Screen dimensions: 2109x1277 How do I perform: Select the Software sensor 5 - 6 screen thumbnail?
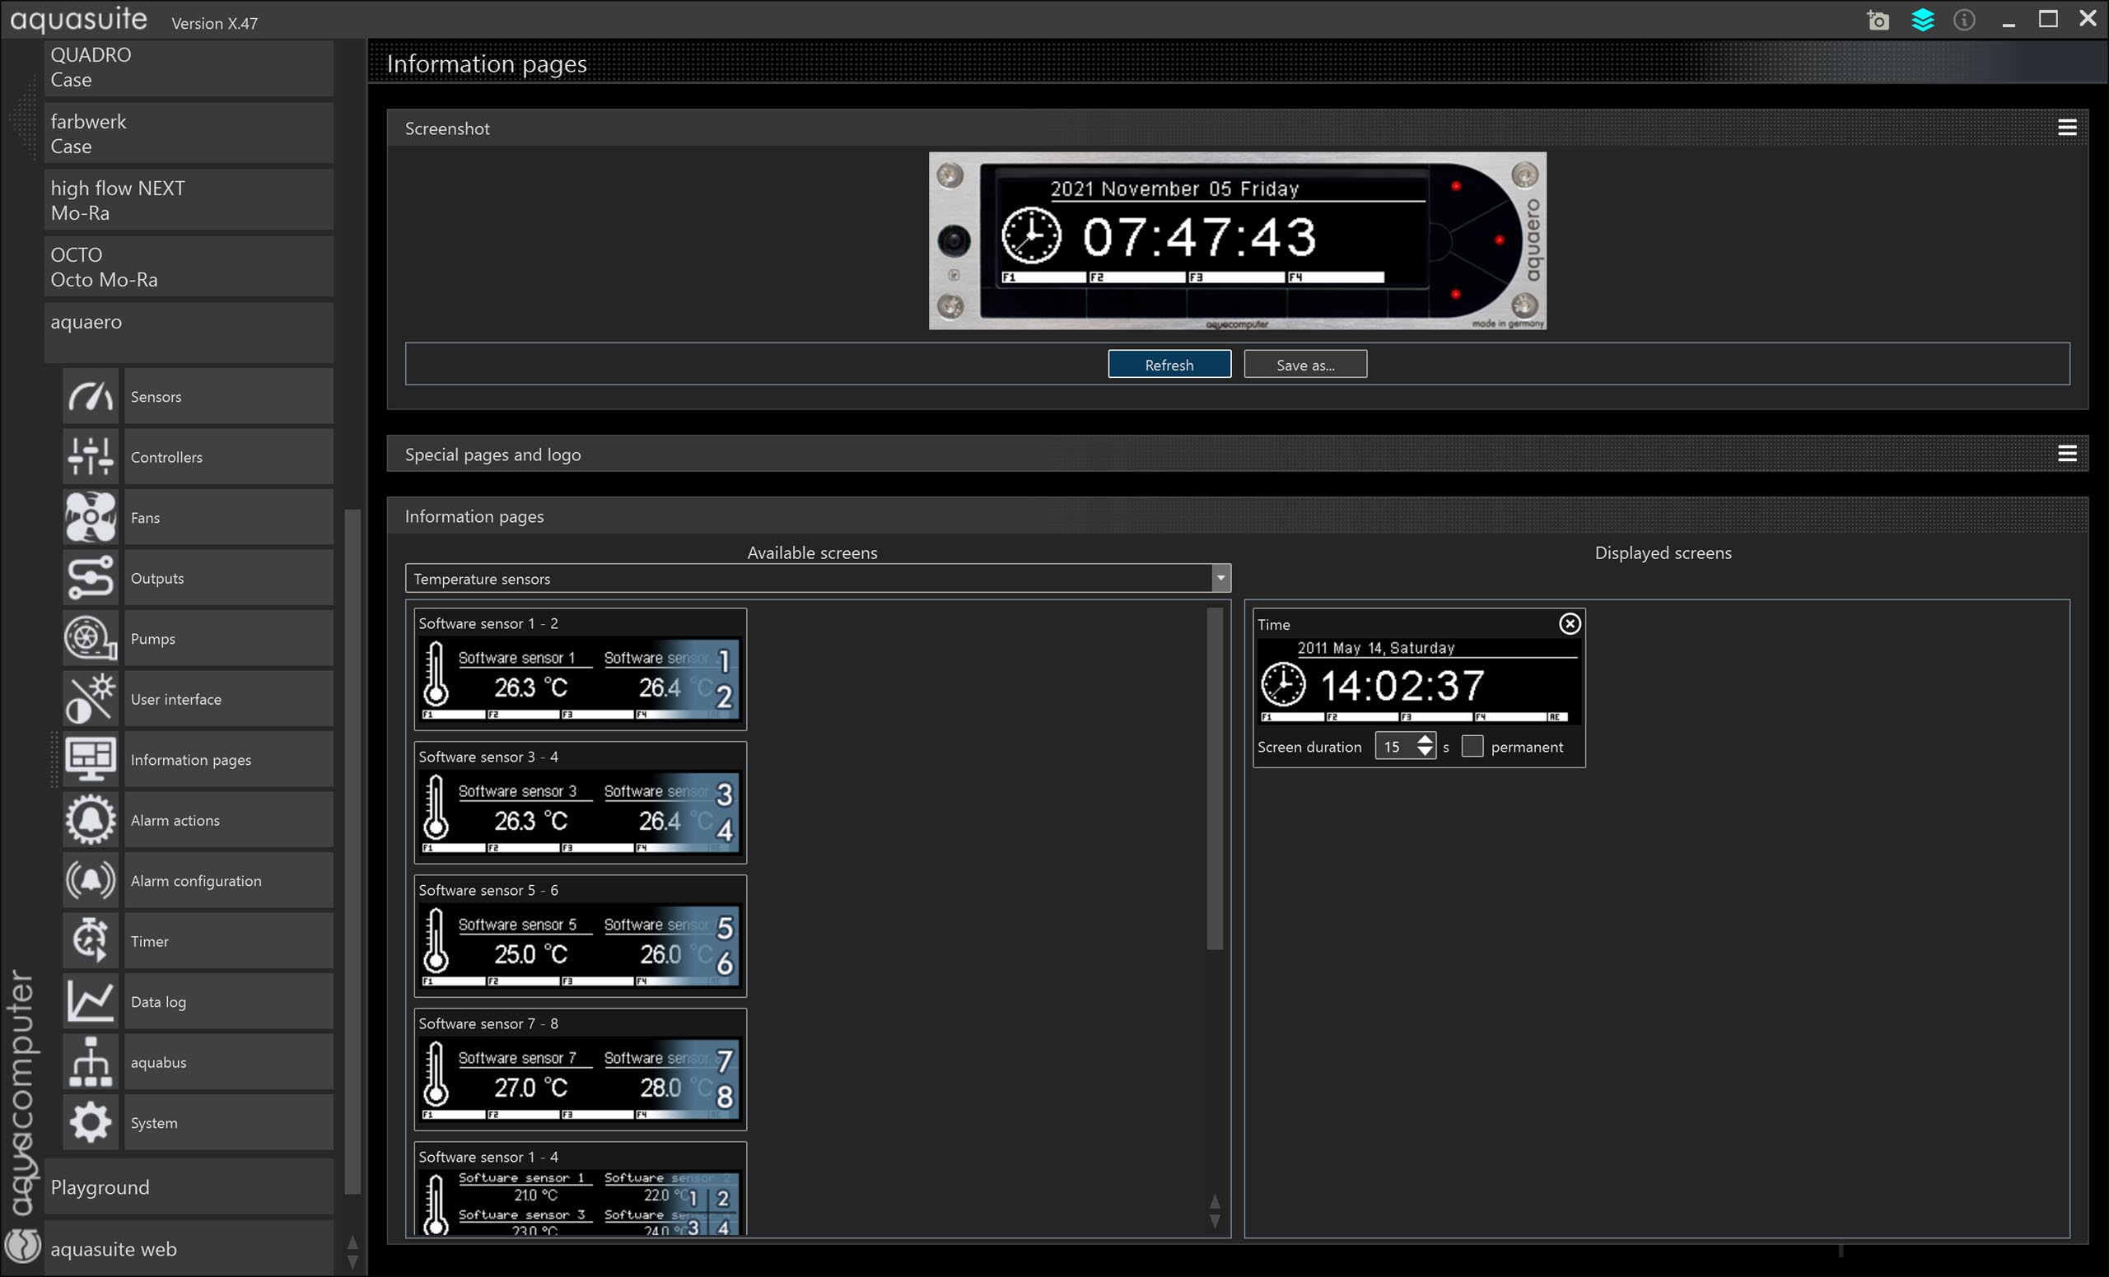pos(581,936)
